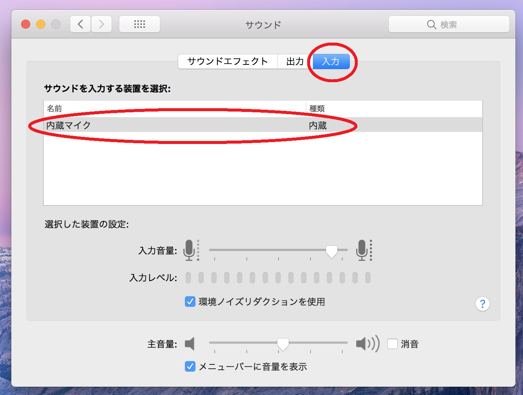The width and height of the screenshot is (523, 395).
Task: Adjust the 入力音量 slider knob
Action: pyautogui.click(x=331, y=251)
